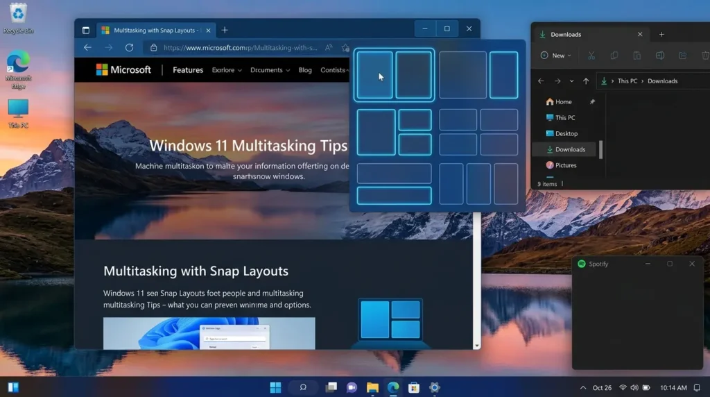The height and width of the screenshot is (397, 710).
Task: Snap to bottom-right small zone of three-pane layout
Action: coord(415,144)
